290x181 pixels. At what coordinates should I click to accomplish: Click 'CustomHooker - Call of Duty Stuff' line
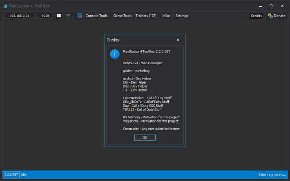pyautogui.click(x=147, y=98)
